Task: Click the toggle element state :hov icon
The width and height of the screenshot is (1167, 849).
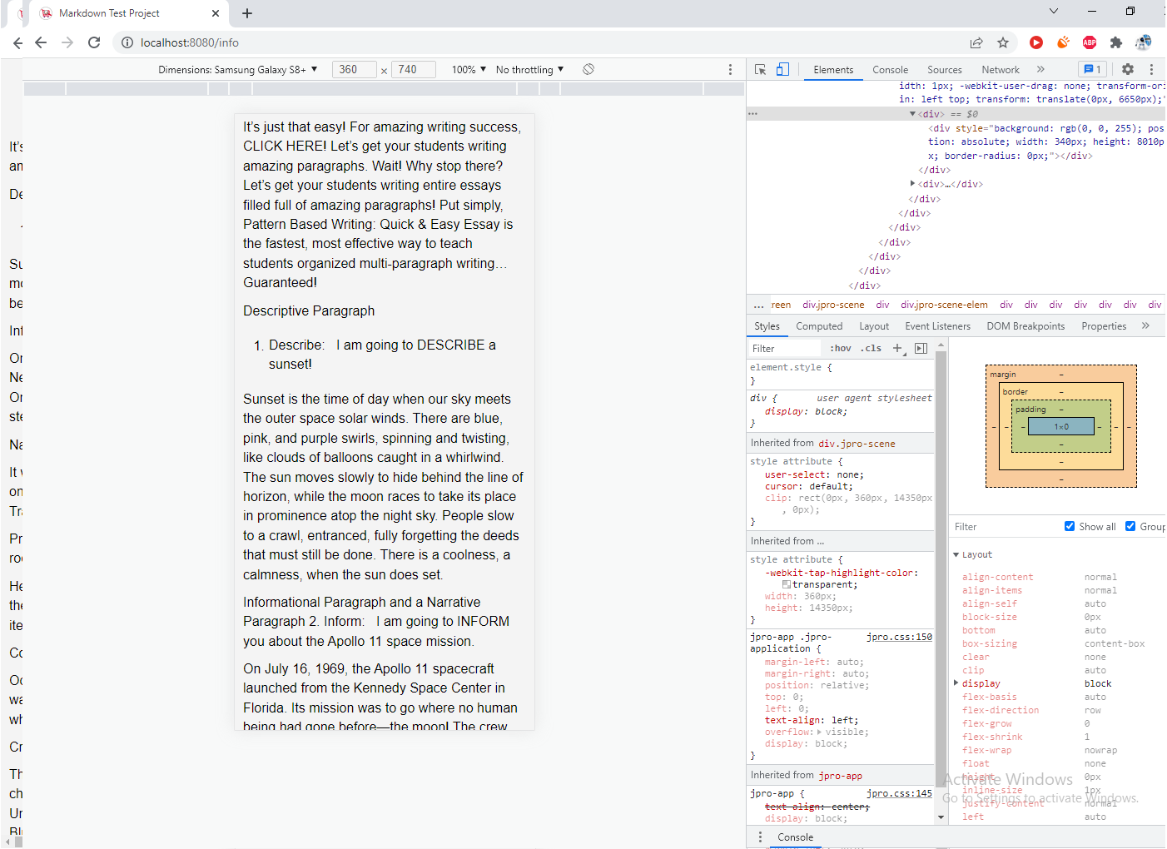Action: pyautogui.click(x=840, y=348)
